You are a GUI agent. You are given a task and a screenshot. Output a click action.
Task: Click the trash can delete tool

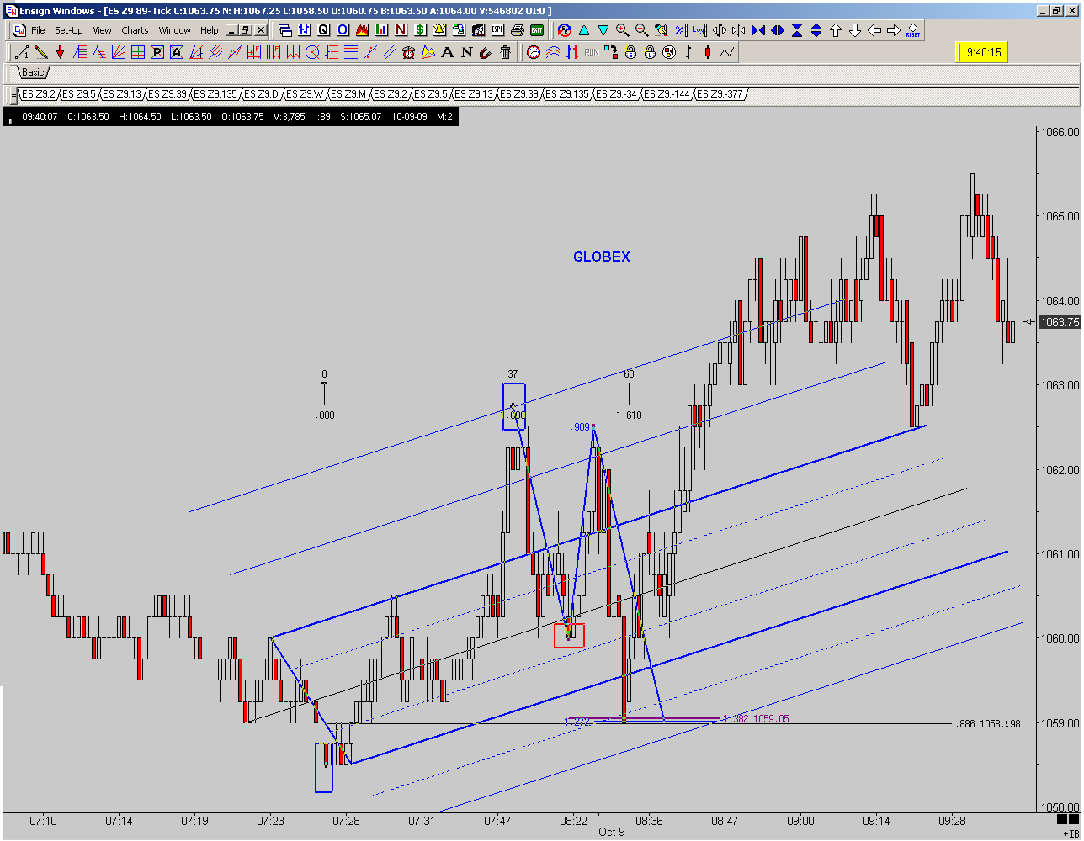505,52
